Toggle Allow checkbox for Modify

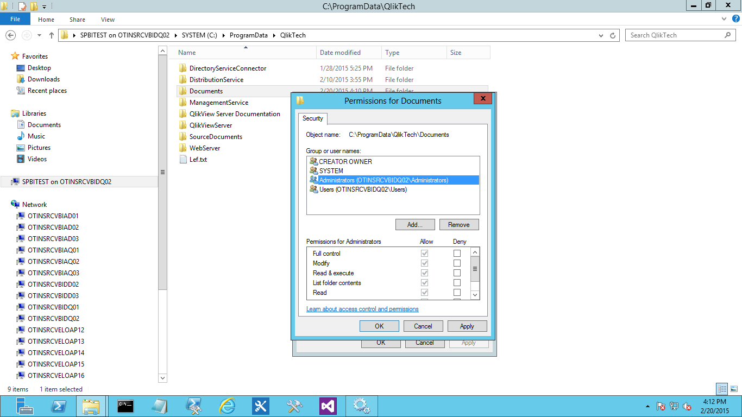(x=425, y=263)
